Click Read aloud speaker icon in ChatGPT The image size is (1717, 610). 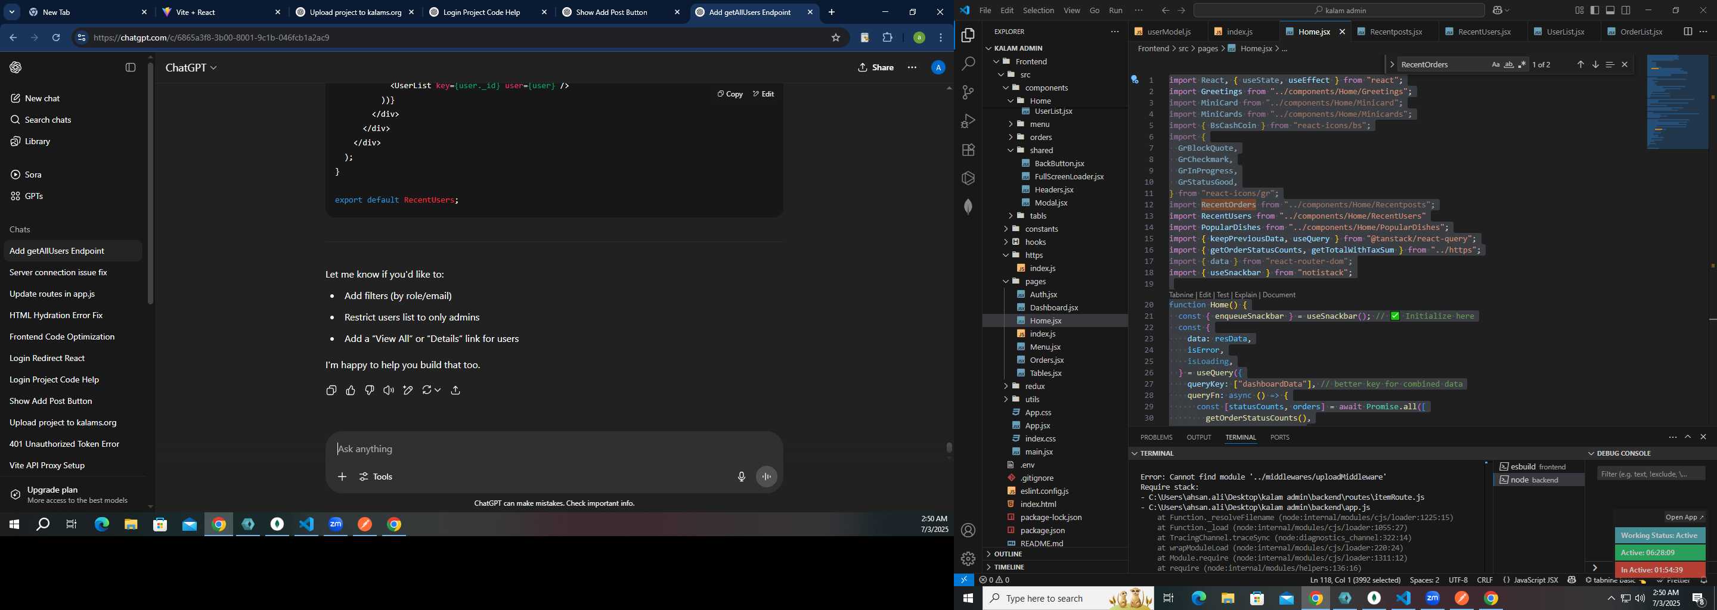click(x=389, y=390)
